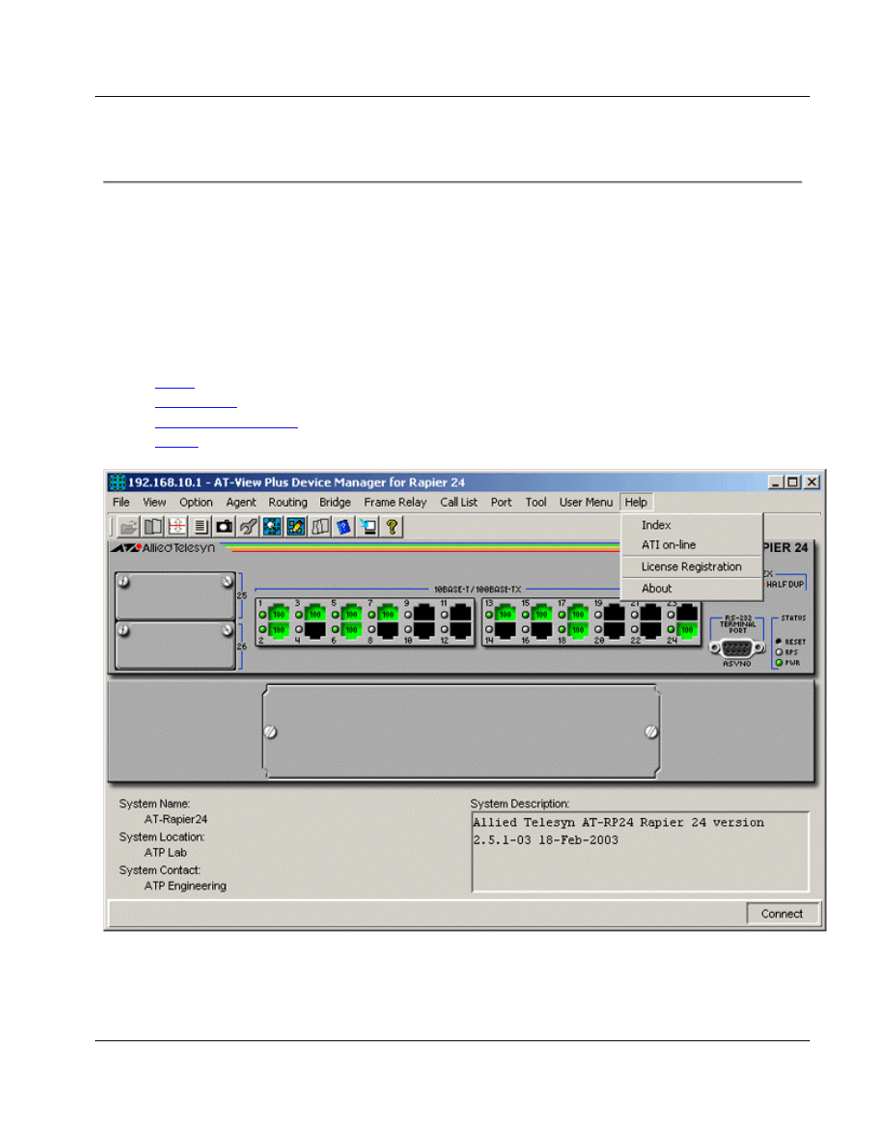The image size is (880, 1140).
Task: Select port 24 on the switch panel
Action: click(687, 630)
